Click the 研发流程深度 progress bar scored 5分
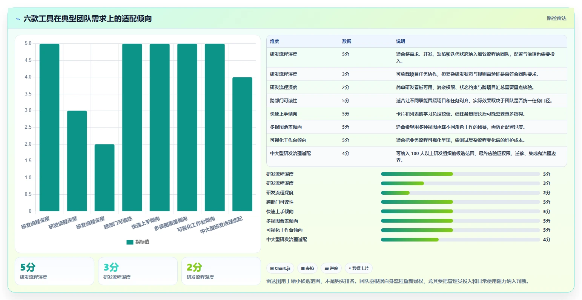The image size is (582, 300). [x=460, y=174]
